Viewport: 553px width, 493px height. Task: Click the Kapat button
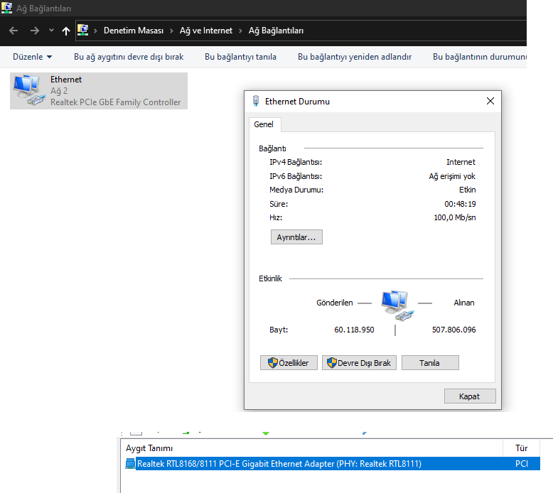pyautogui.click(x=470, y=396)
